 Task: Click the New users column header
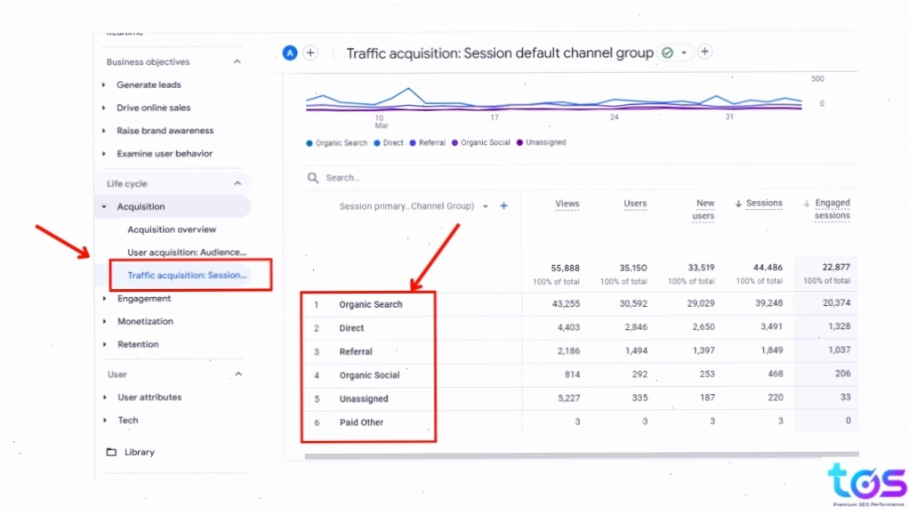tap(704, 209)
